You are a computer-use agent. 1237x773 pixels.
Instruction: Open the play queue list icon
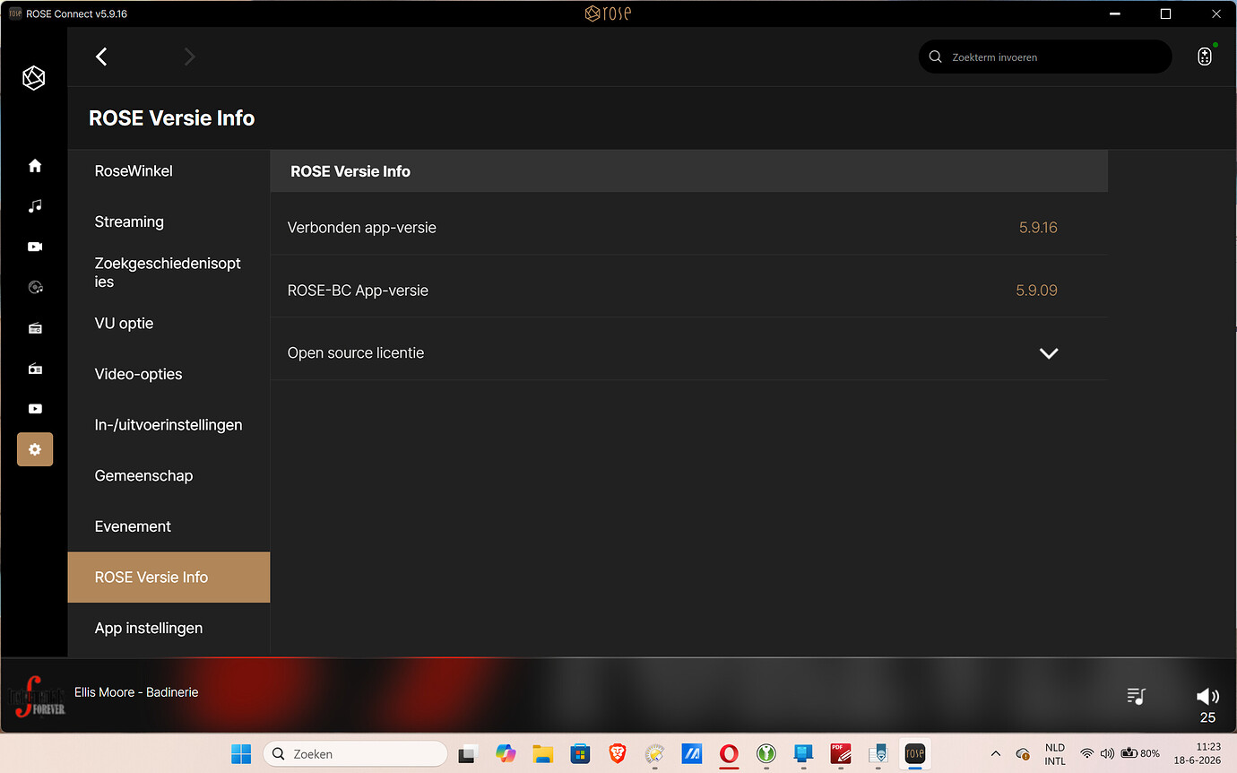coord(1137,696)
